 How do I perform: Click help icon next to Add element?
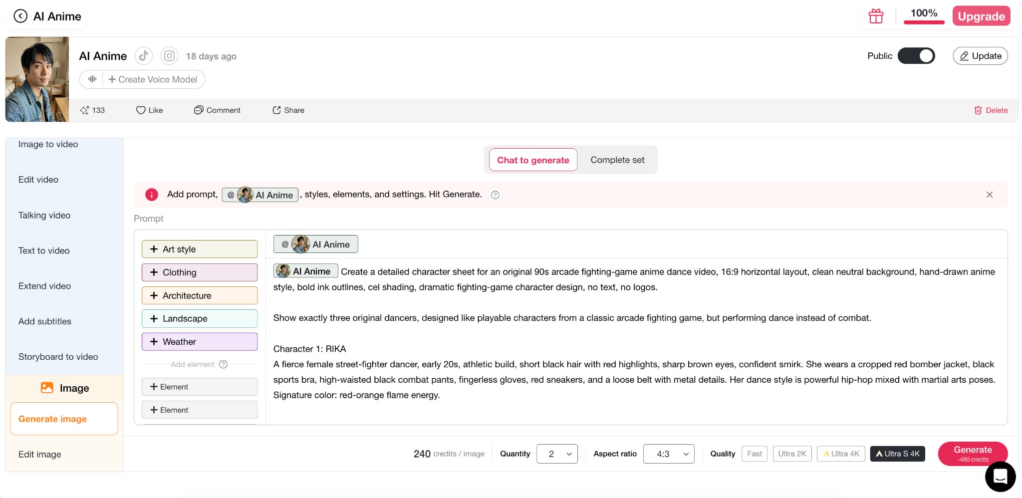[224, 364]
